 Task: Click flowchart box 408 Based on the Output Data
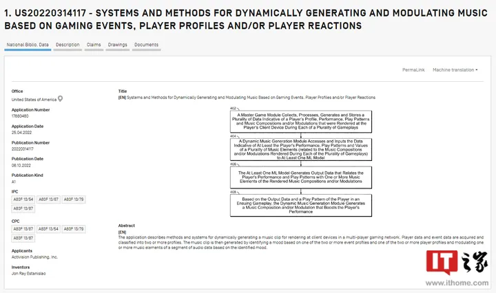point(301,205)
